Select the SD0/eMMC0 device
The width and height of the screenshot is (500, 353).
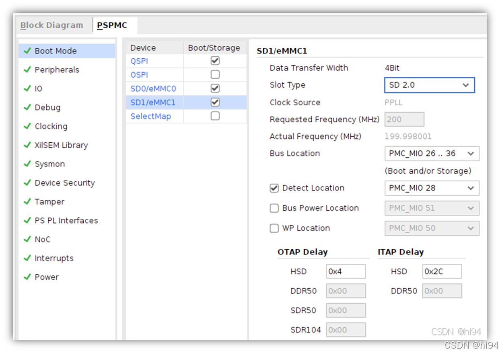pyautogui.click(x=153, y=89)
